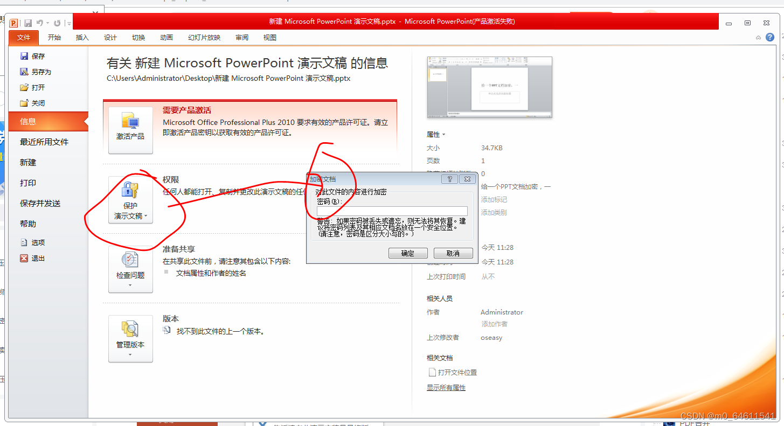784x426 pixels.
Task: Select 帮助 in the backstage sidebar
Action: [x=28, y=224]
